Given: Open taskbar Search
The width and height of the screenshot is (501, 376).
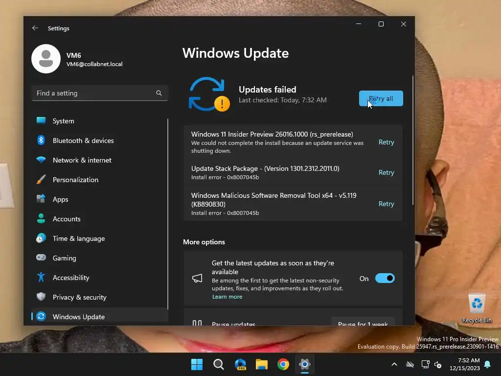Looking at the screenshot, I should click(x=219, y=364).
